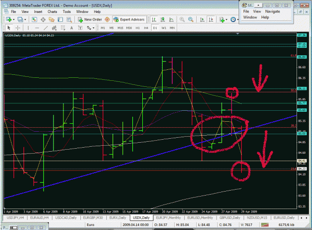This screenshot has width=312, height=230.
Task: Switch to the NZDUSD,M15 chart tab
Action: pos(257,218)
